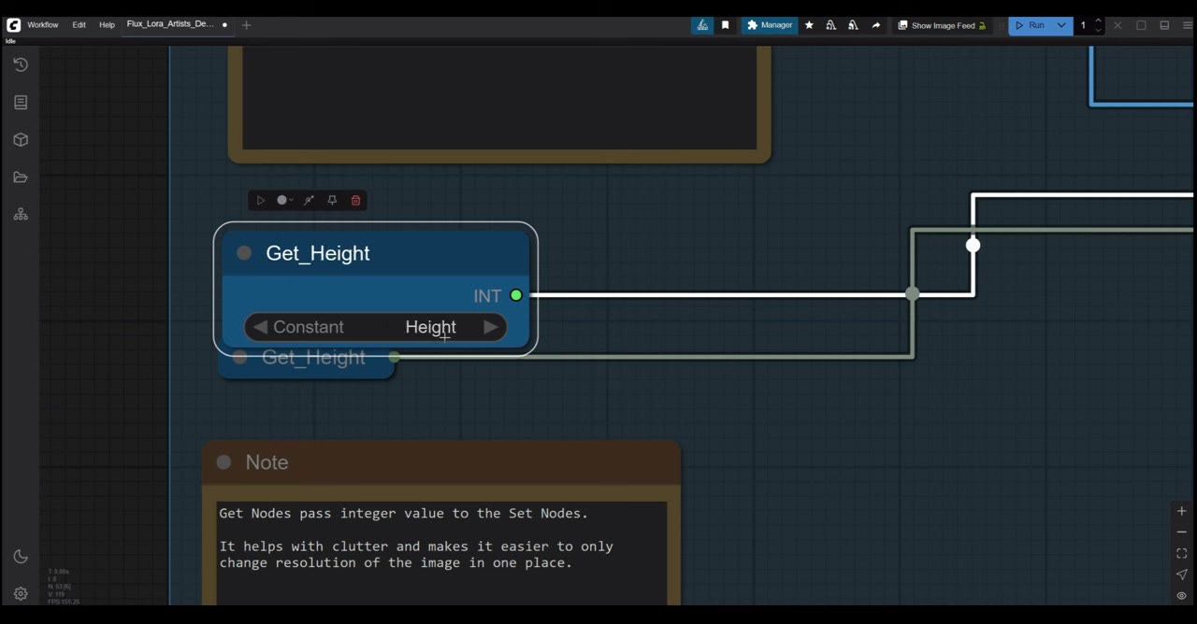Cancel current run with X icon
Viewport: 1197px width, 624px height.
coord(1118,25)
